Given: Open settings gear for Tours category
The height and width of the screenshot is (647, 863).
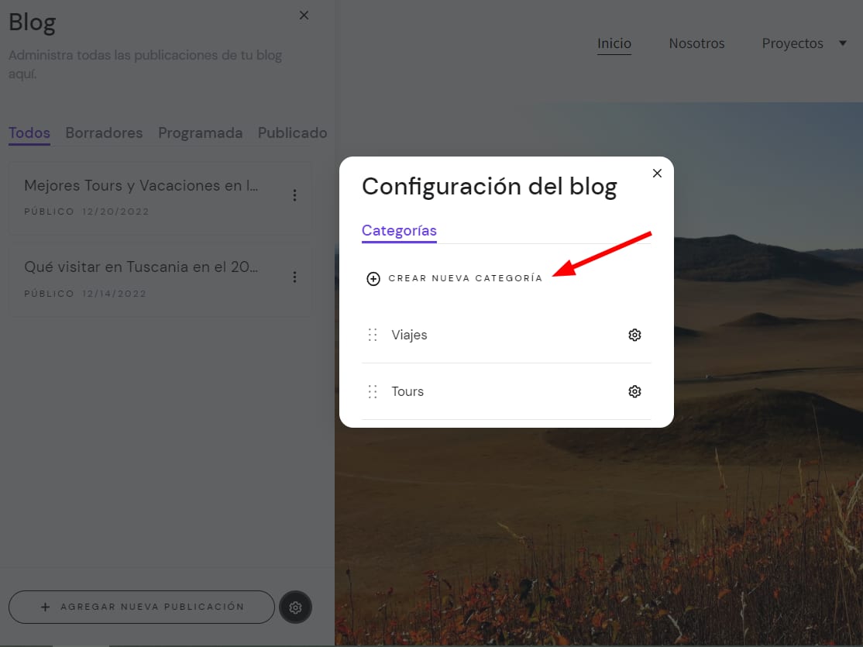Looking at the screenshot, I should (x=634, y=391).
